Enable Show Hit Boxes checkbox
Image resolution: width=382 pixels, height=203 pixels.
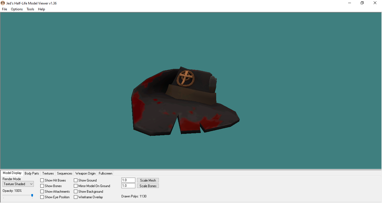[42, 180]
